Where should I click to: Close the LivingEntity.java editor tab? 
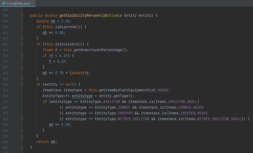(32, 3)
